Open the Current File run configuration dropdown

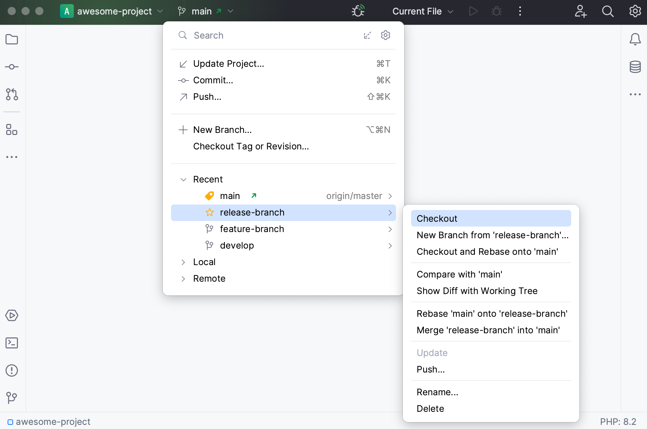pyautogui.click(x=422, y=11)
